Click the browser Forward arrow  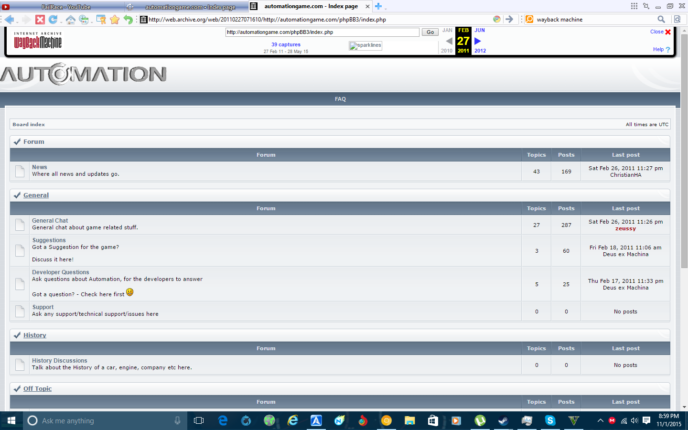click(26, 20)
